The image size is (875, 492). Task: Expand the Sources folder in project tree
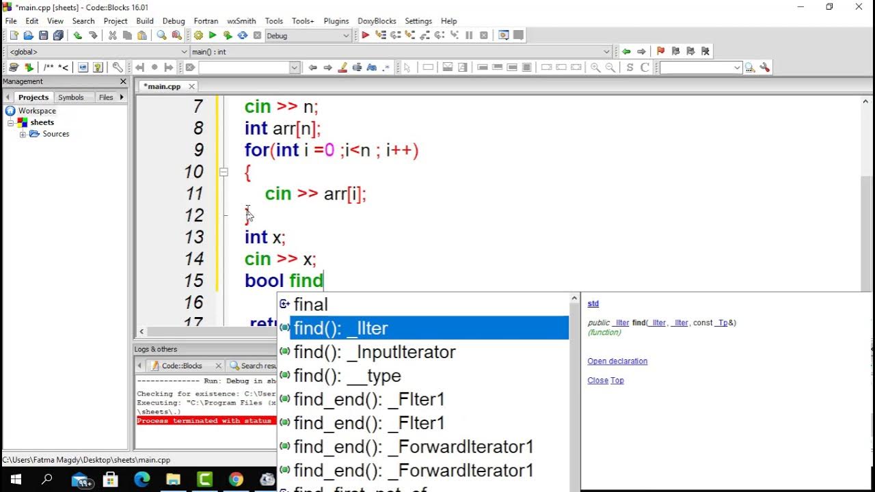(23, 134)
